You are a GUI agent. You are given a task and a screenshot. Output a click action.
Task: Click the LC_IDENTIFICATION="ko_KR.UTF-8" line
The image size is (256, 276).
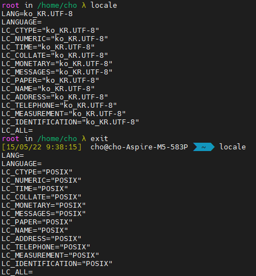click(x=71, y=122)
